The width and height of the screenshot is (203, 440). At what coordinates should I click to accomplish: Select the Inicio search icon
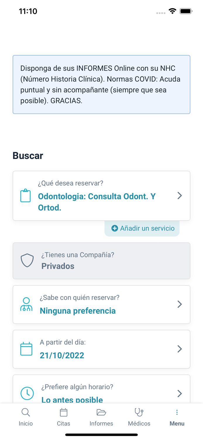pyautogui.click(x=26, y=412)
